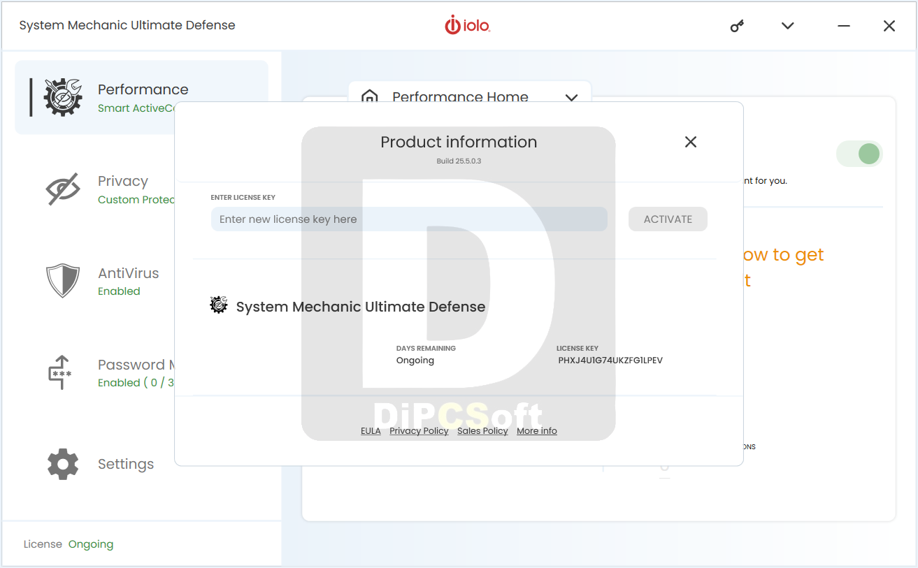
Task: Select the license key PHXJ4U1G74UKZFG1LPEV text
Action: [610, 361]
